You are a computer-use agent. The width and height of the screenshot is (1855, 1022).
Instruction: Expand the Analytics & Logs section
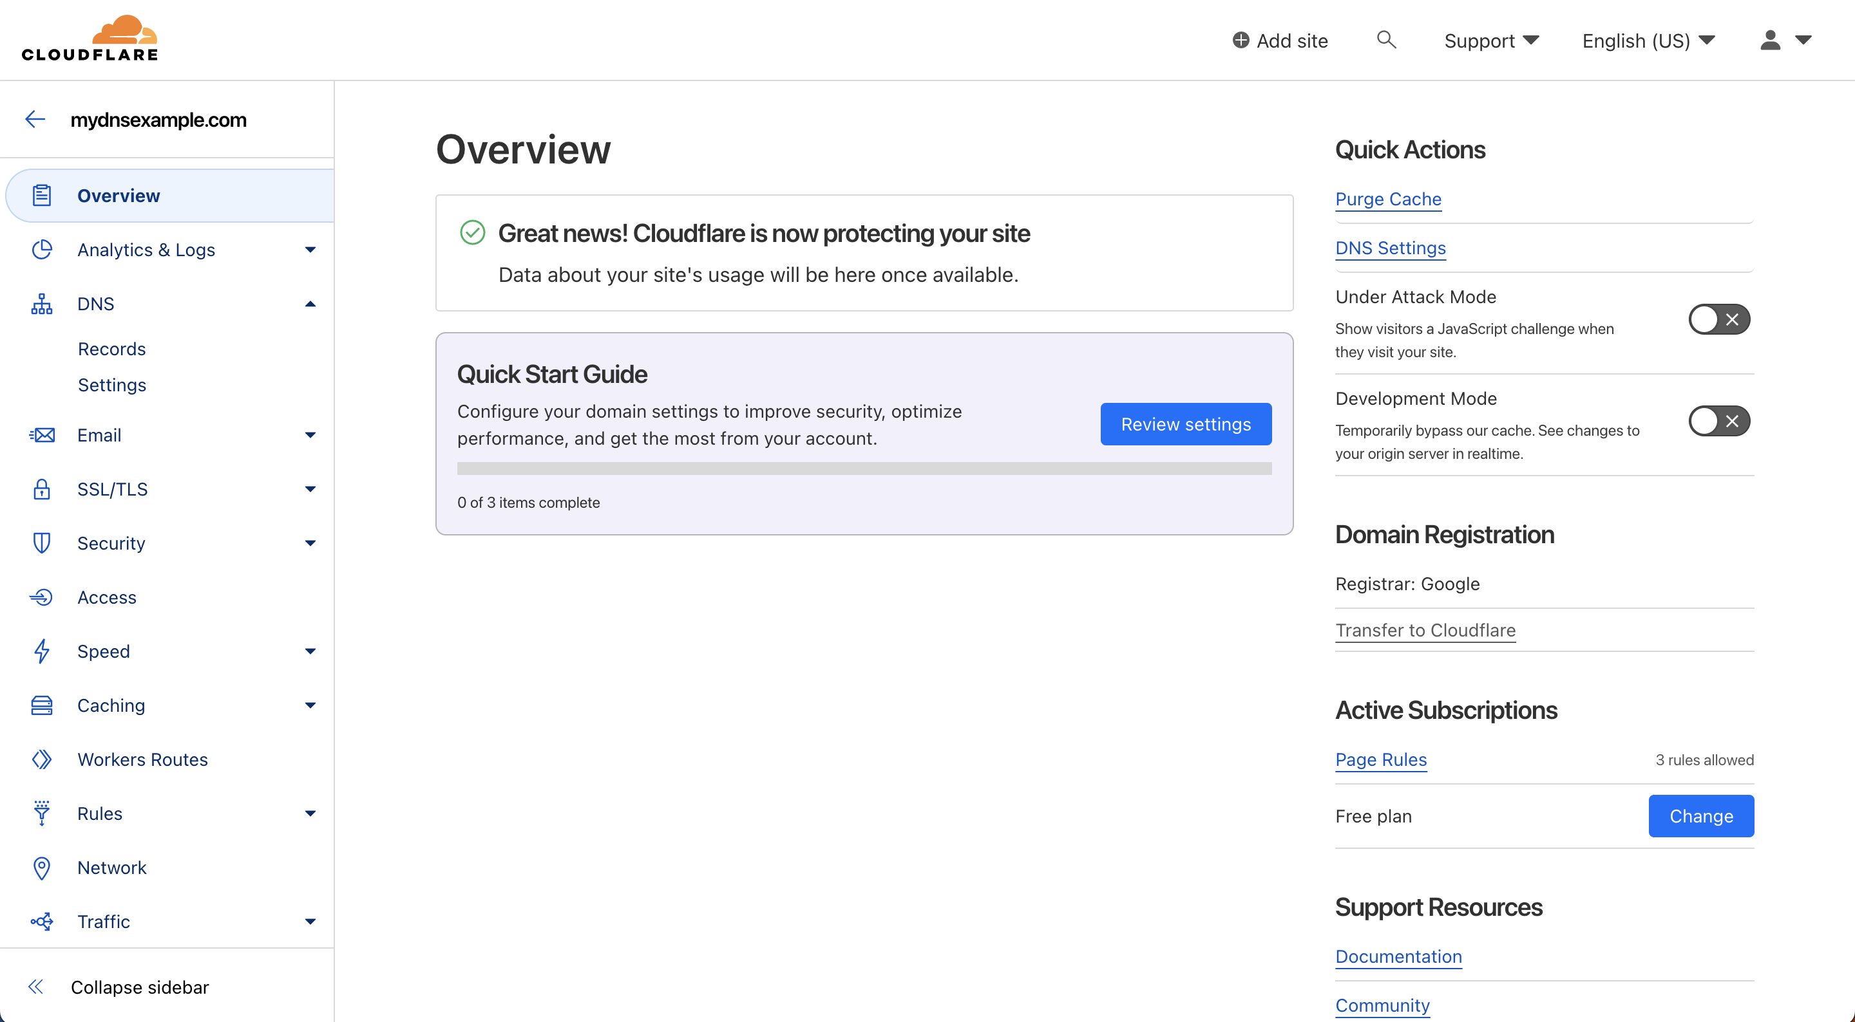(x=310, y=249)
